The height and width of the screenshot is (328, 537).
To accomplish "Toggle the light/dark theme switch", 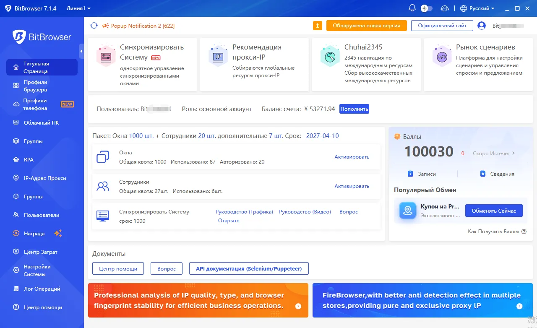I will point(426,8).
